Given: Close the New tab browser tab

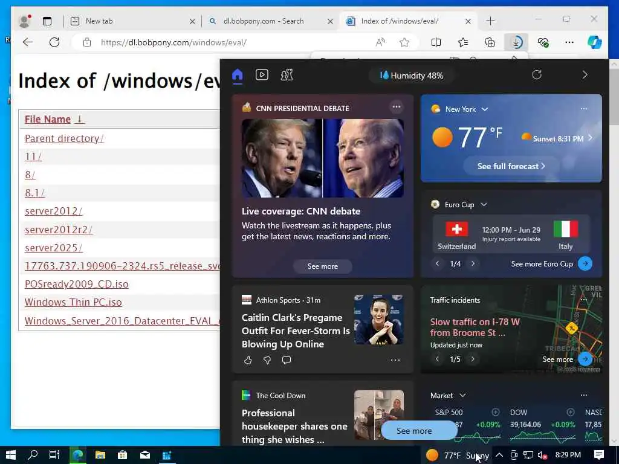Looking at the screenshot, I should [x=192, y=21].
